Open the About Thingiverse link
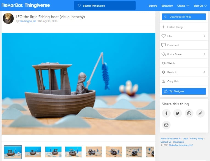 point(170,139)
